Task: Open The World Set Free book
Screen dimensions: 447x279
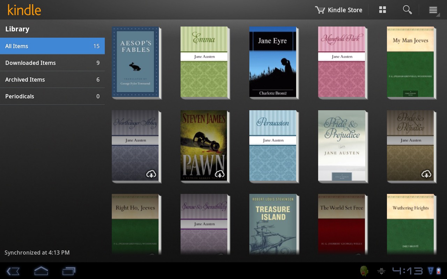Action: (x=343, y=225)
